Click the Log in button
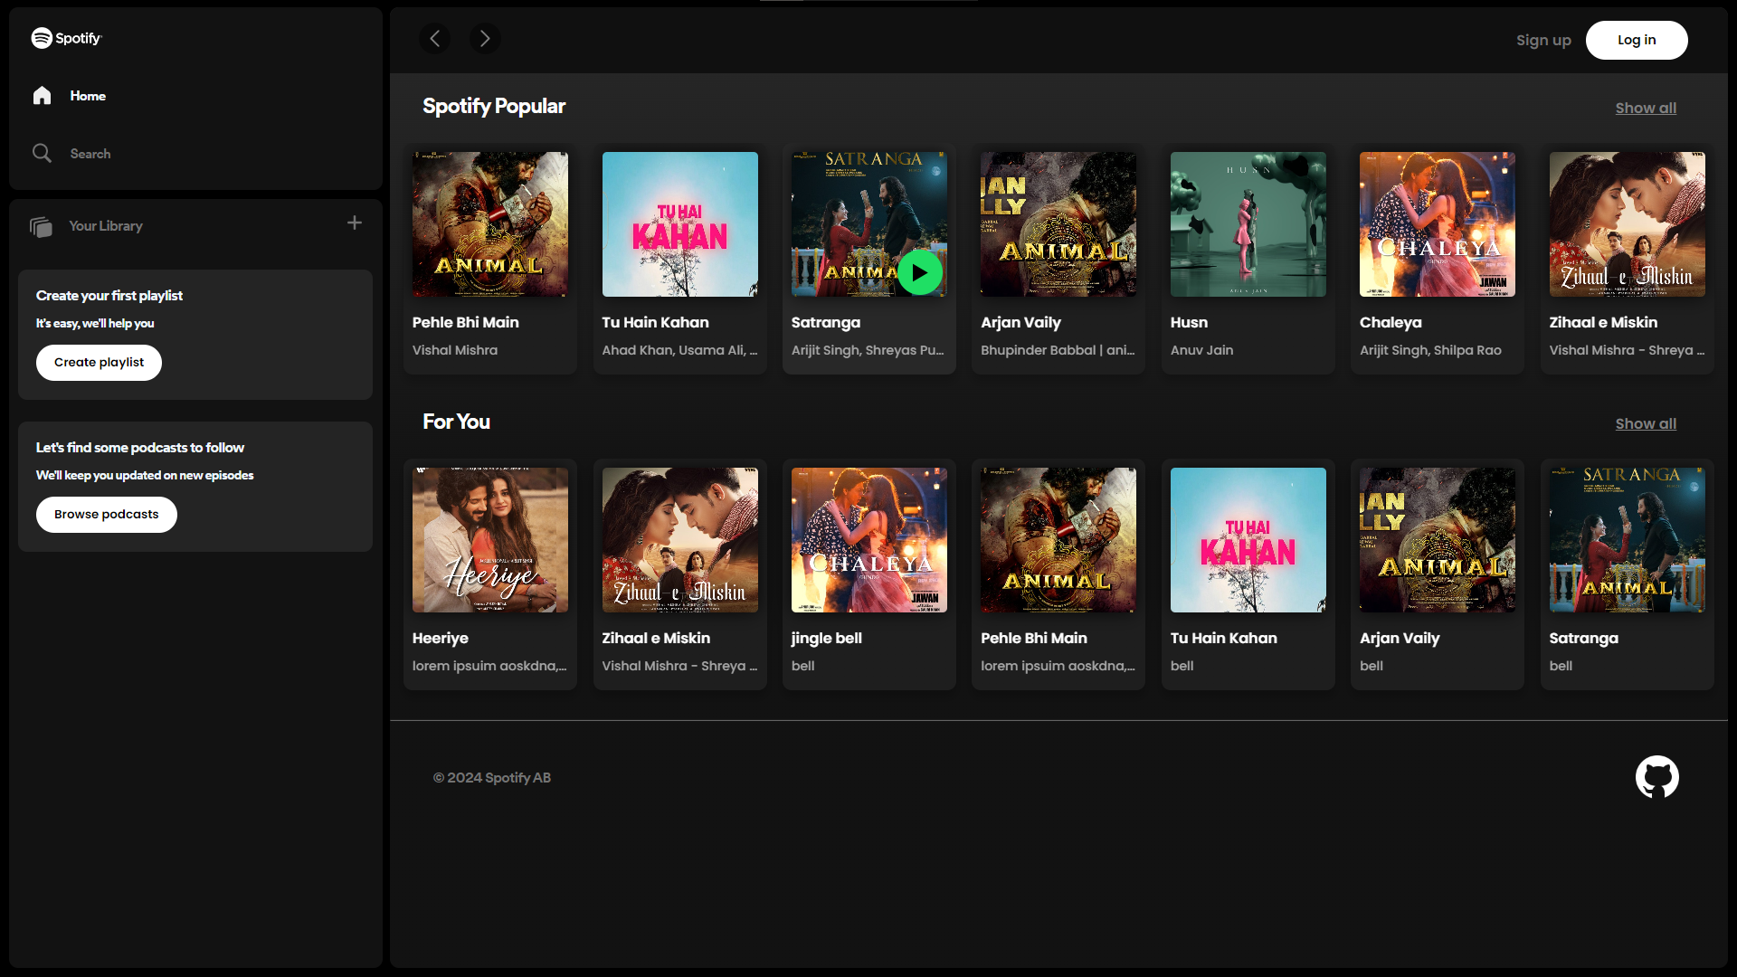1737x977 pixels. [1636, 40]
